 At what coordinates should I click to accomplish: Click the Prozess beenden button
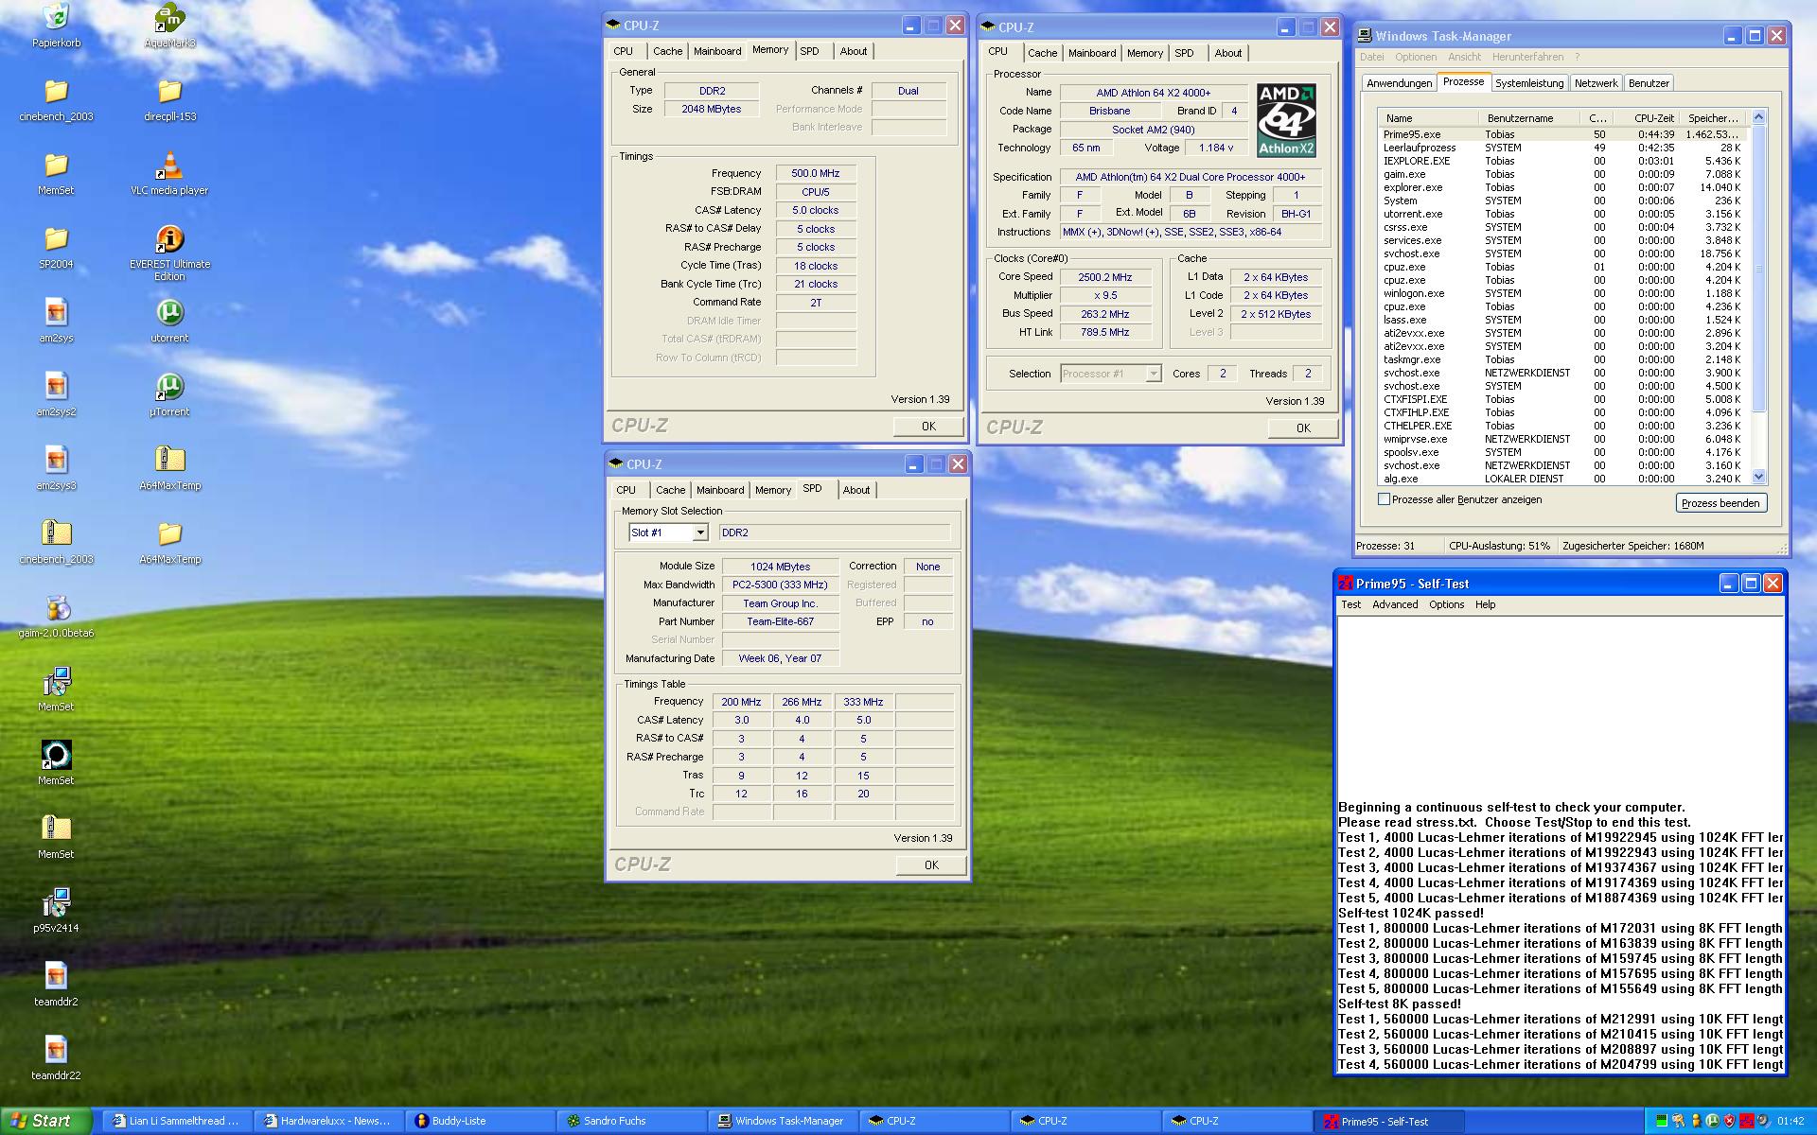point(1720,503)
